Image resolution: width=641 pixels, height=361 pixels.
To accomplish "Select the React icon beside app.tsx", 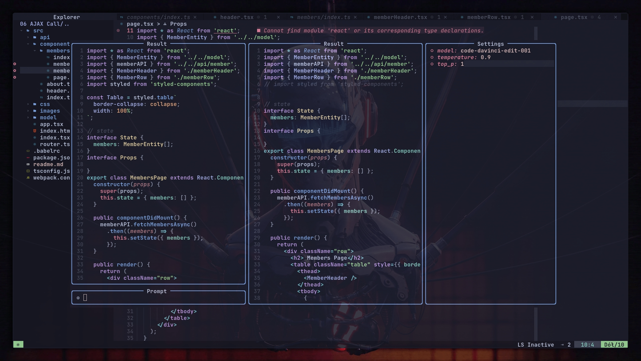I will click(x=35, y=124).
